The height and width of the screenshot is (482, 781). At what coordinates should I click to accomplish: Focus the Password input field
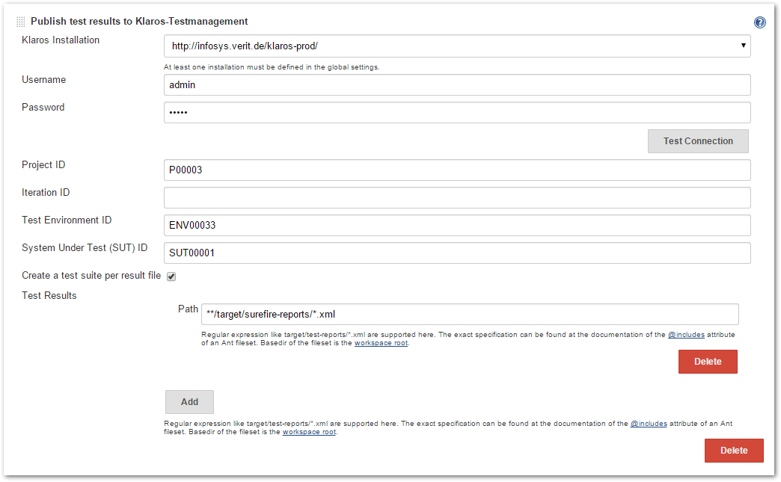pyautogui.click(x=457, y=112)
